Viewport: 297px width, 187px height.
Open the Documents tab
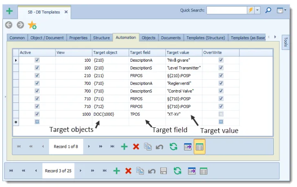tap(171, 38)
